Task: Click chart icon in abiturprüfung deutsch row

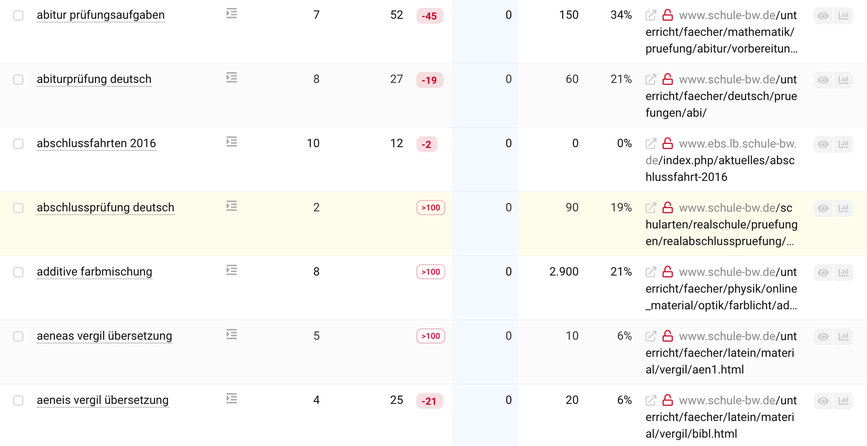Action: click(x=843, y=80)
